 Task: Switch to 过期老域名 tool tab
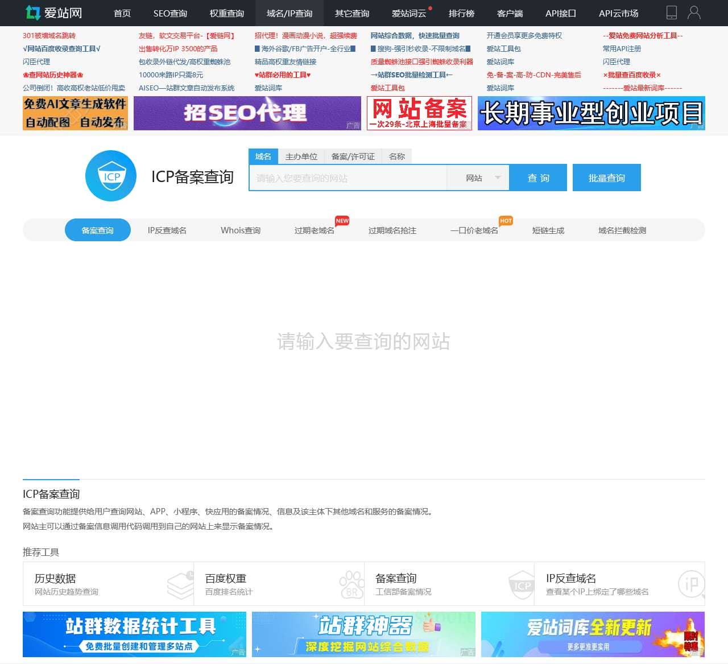314,230
